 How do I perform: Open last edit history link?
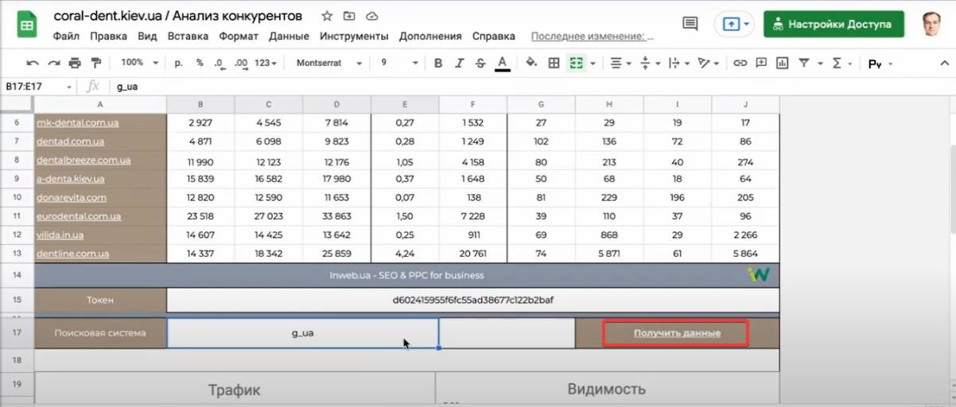point(593,36)
